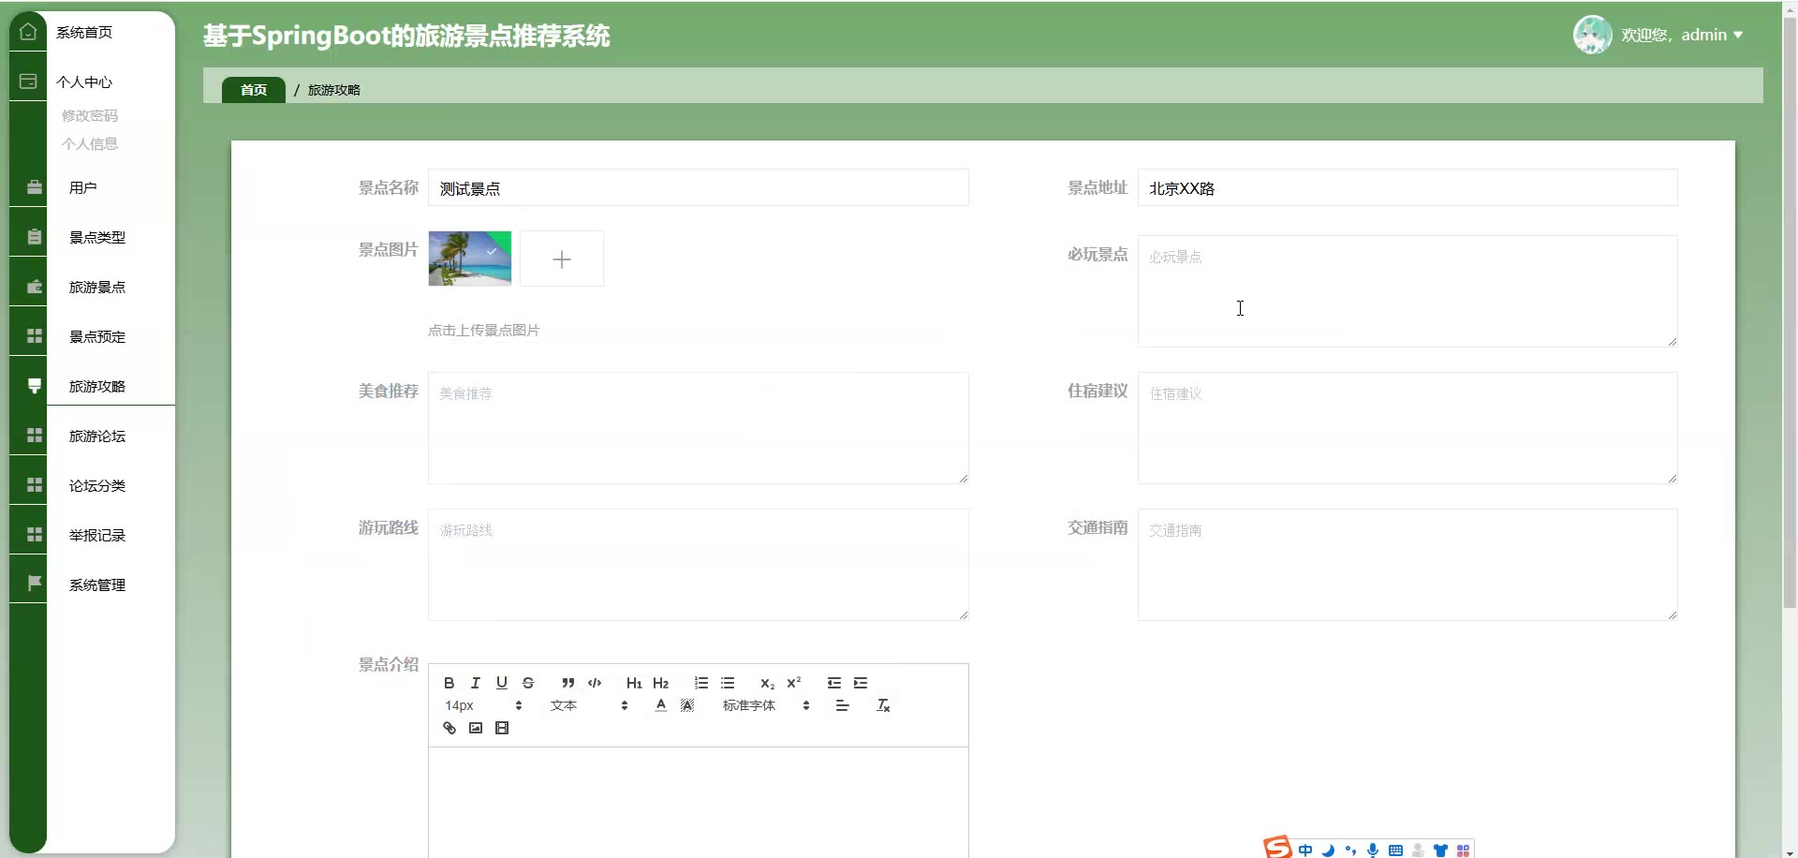
Task: Go to 景点预定 in the sidebar
Action: [97, 337]
